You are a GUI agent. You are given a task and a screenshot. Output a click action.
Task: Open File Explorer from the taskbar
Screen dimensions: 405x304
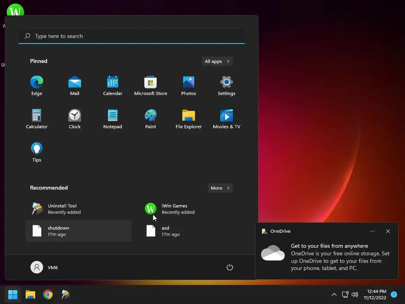pos(30,294)
